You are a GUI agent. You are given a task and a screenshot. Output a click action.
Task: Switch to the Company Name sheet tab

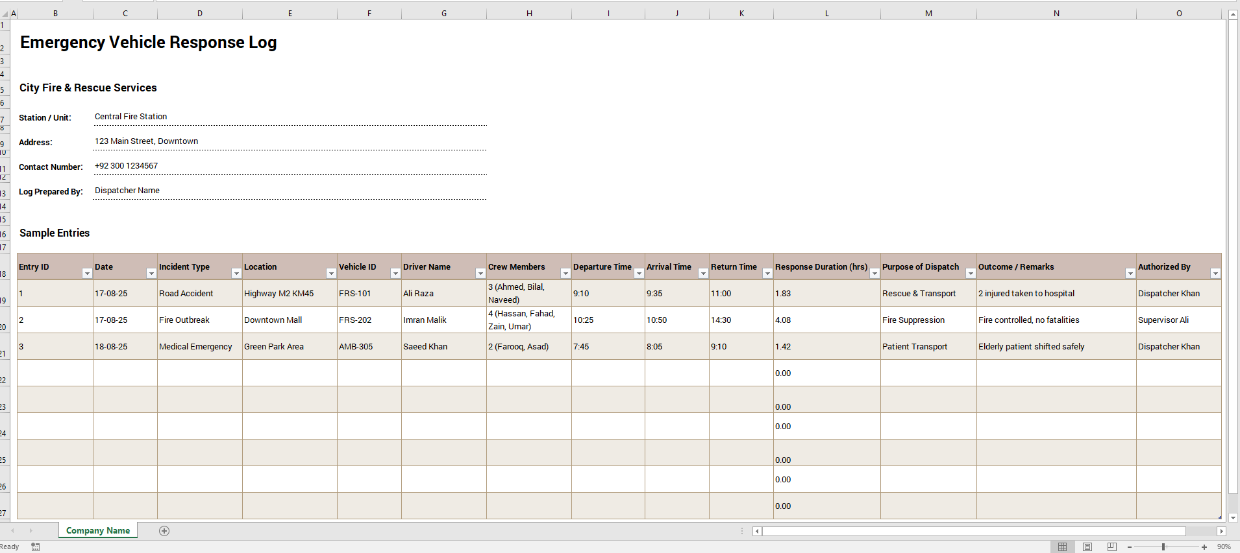(x=98, y=530)
